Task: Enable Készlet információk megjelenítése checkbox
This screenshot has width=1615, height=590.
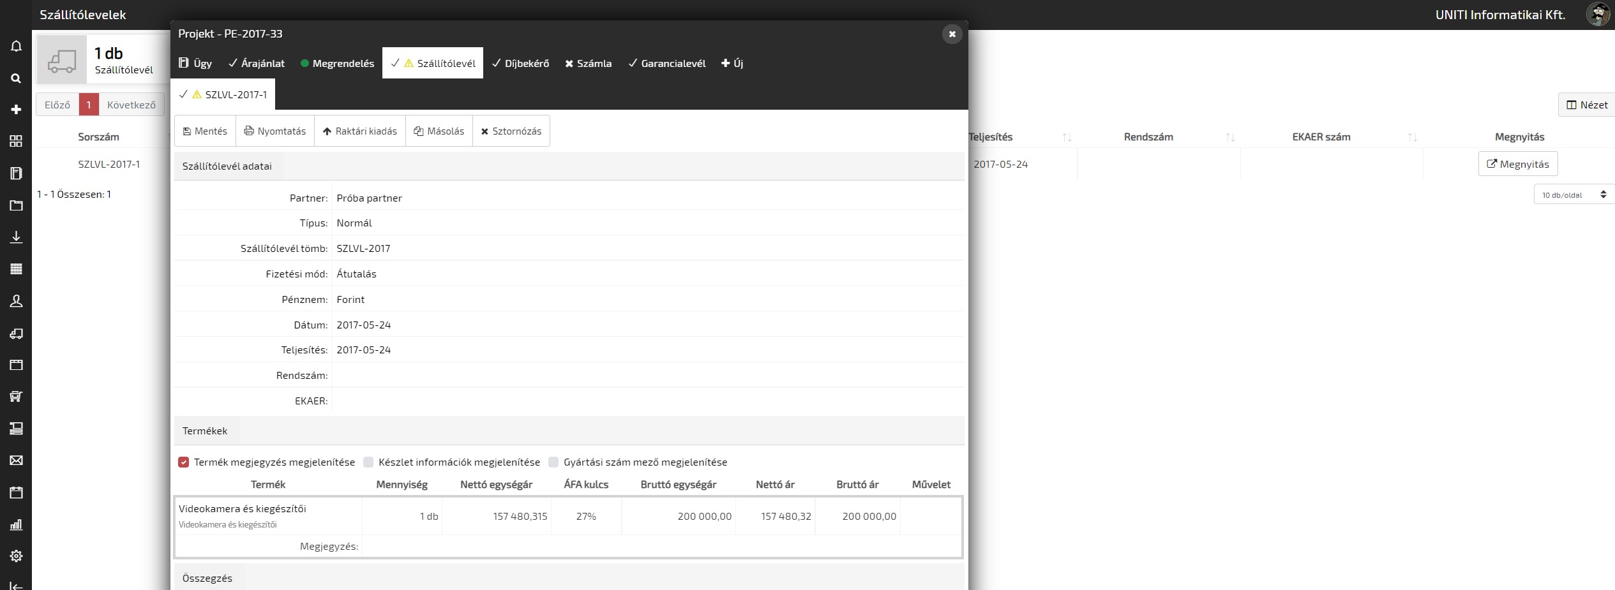Action: [x=368, y=462]
